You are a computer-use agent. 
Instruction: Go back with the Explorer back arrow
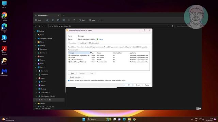click(35, 26)
